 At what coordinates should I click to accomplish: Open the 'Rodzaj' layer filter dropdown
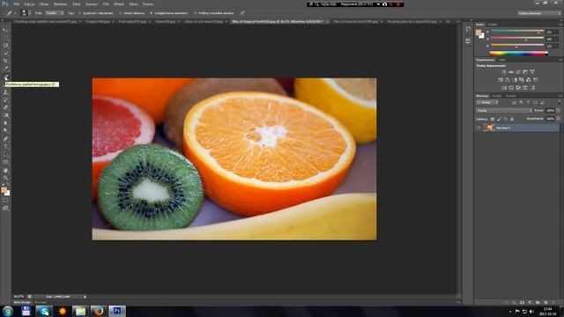(487, 102)
